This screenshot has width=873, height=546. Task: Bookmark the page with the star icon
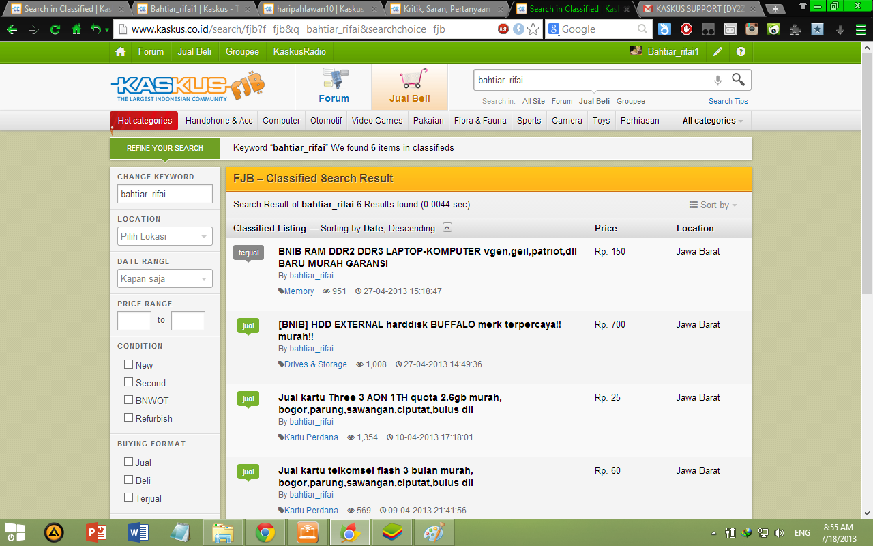point(533,29)
